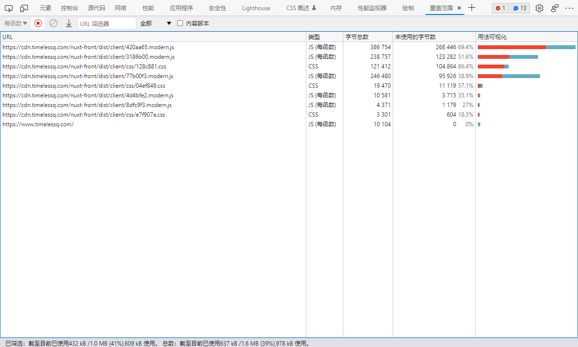Click the usage bar for 77b00f3.modern.js
The height and width of the screenshot is (347, 578).
pos(509,76)
